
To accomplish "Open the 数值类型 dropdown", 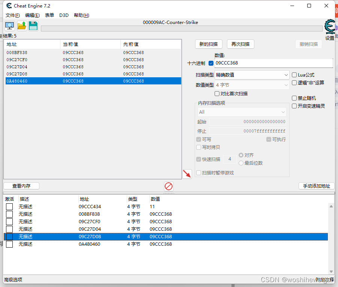I will click(x=252, y=85).
